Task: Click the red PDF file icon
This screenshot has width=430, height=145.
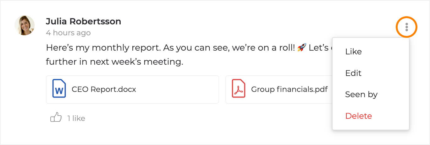Action: [x=239, y=89]
